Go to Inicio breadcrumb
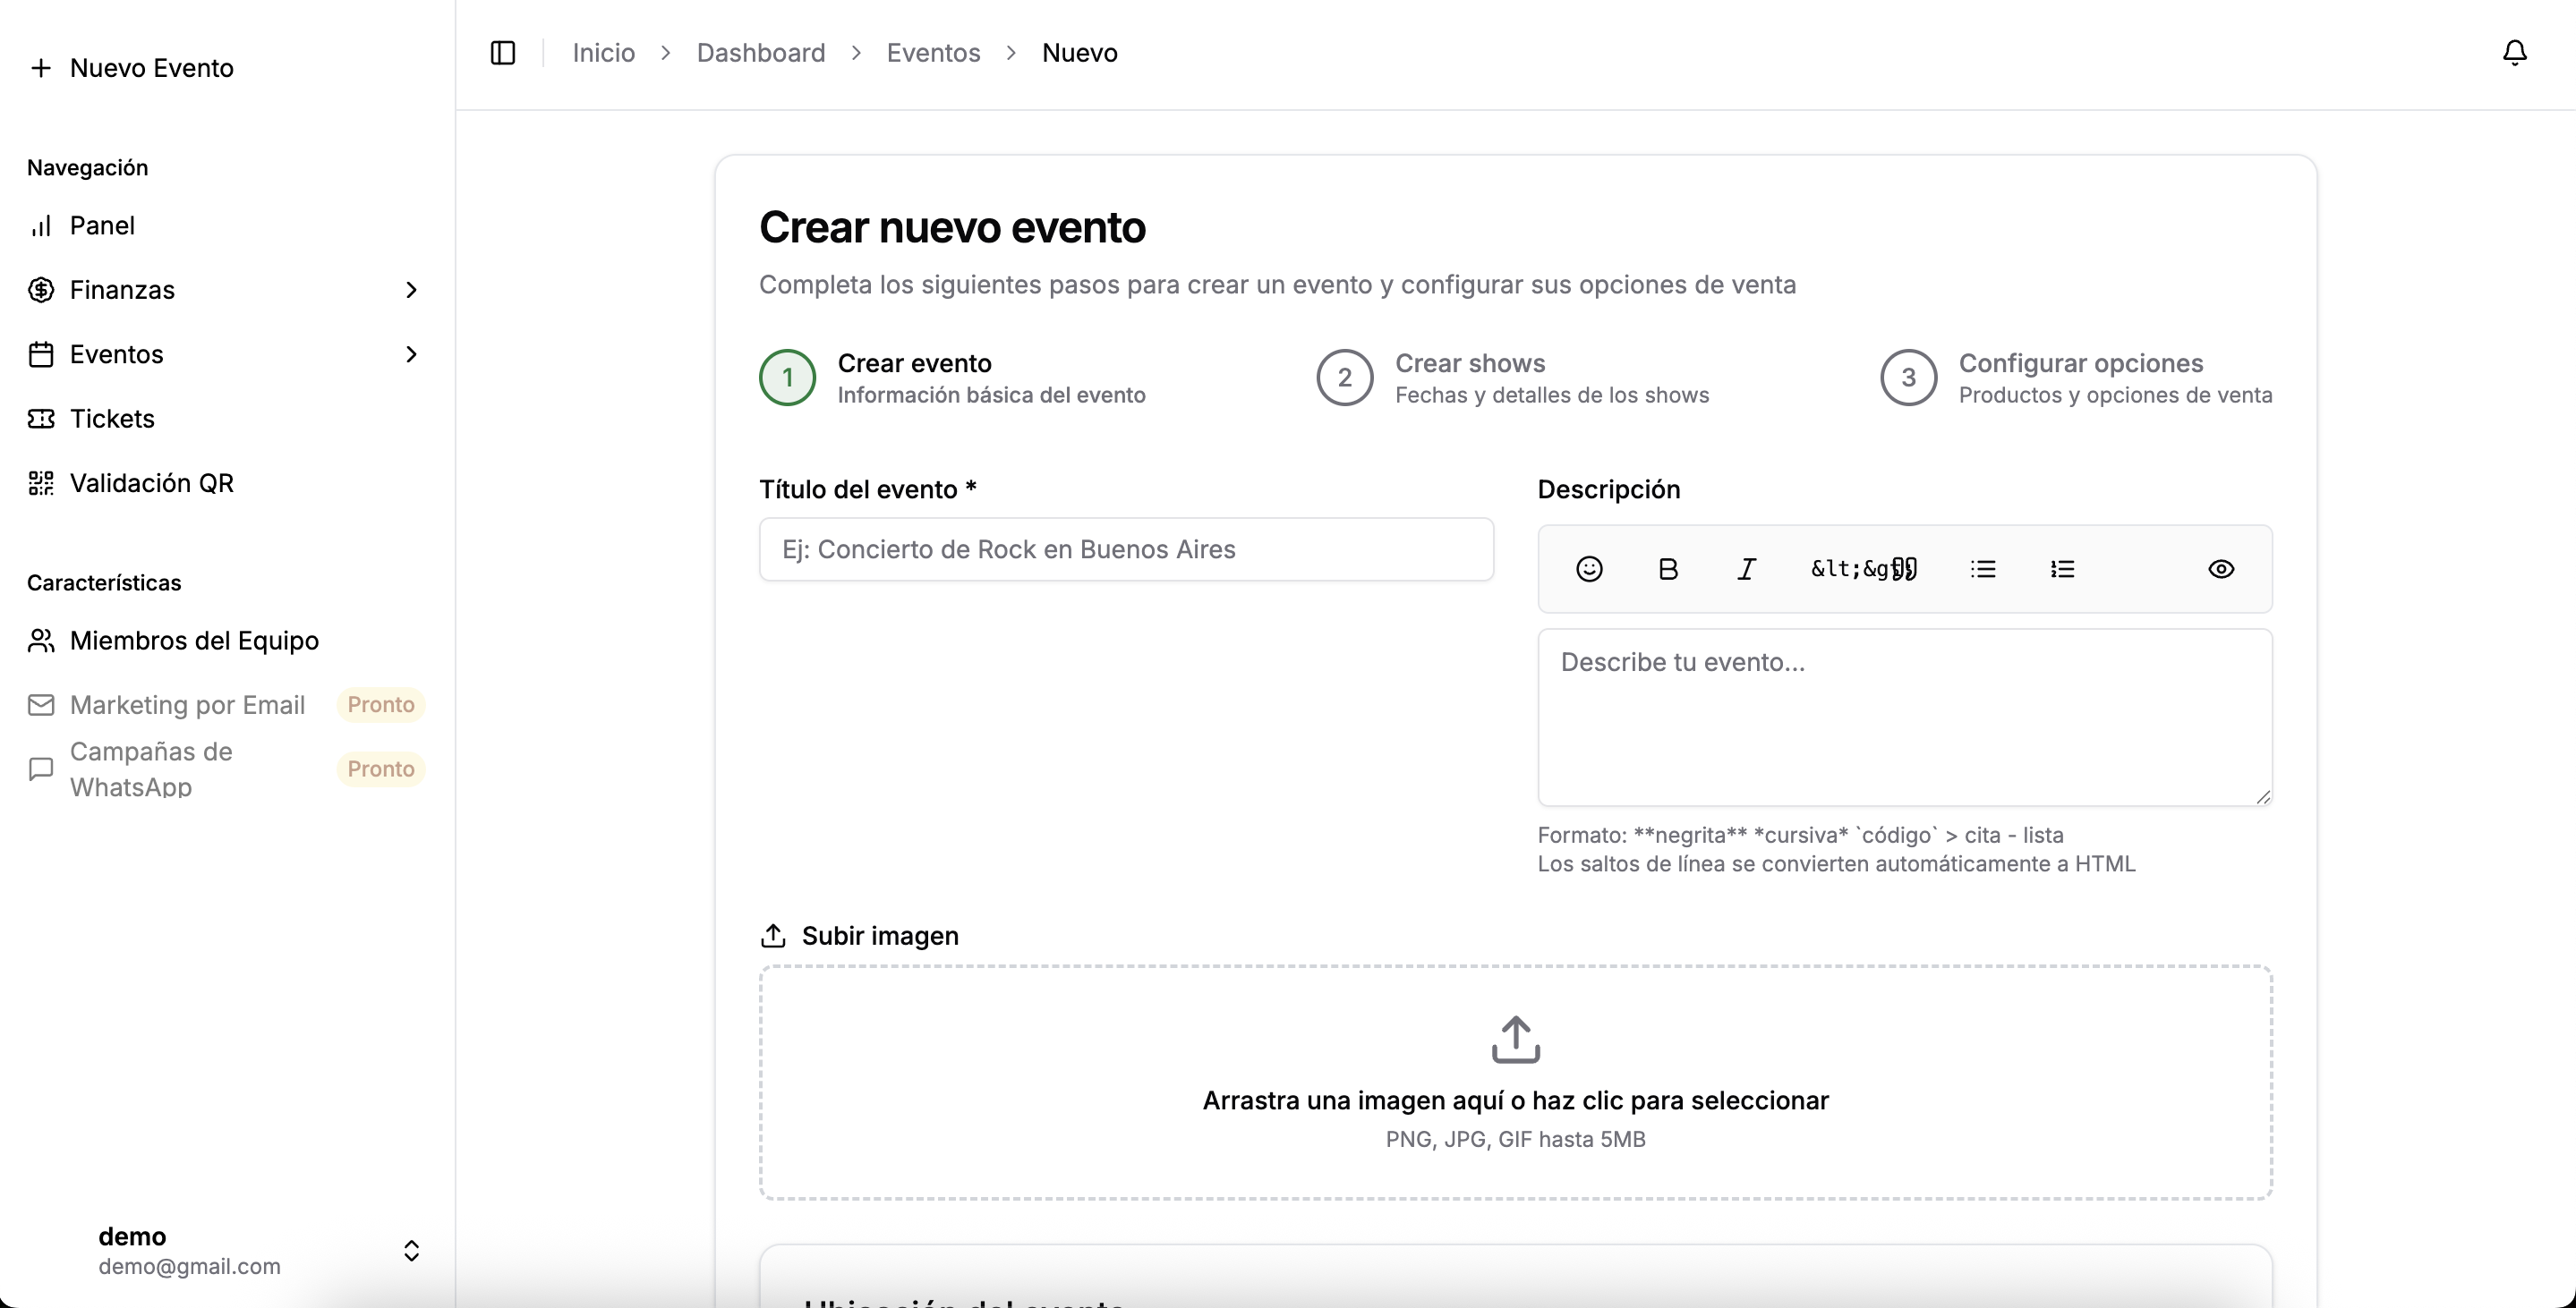 (604, 53)
